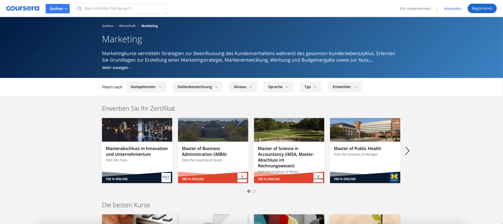
Task: Click the Coursera logo
Action: [x=23, y=8]
